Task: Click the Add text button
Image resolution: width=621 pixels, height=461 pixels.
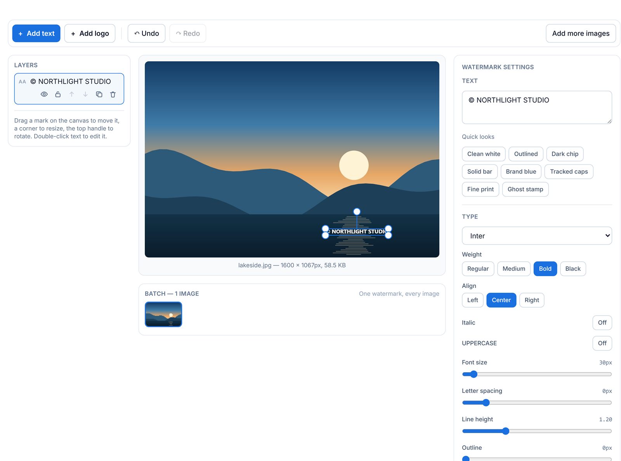Action: tap(36, 33)
